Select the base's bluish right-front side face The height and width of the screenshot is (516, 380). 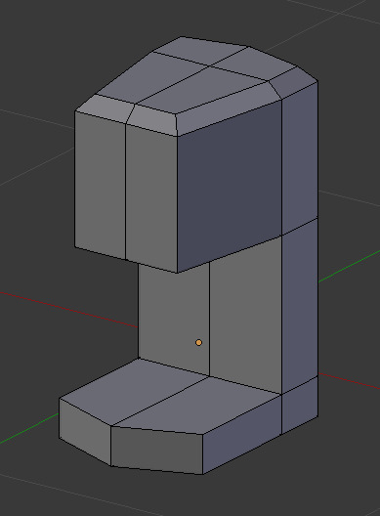[x=242, y=434]
